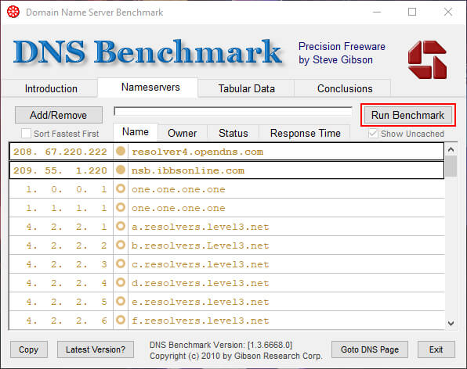Open the Tabular Data tab
Screen dimensions: 467x369
[246, 88]
